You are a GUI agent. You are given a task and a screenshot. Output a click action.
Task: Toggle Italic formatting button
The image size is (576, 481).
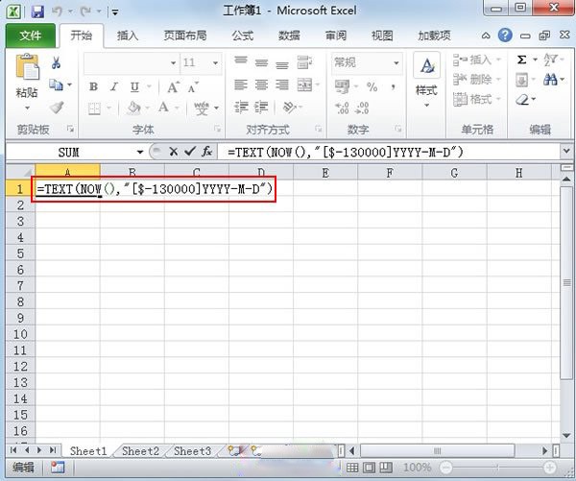tap(114, 86)
